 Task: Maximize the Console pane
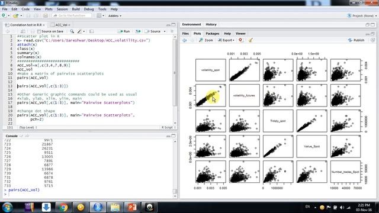(x=174, y=136)
